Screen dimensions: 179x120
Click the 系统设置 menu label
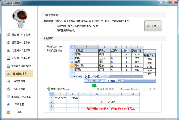(x=19, y=105)
